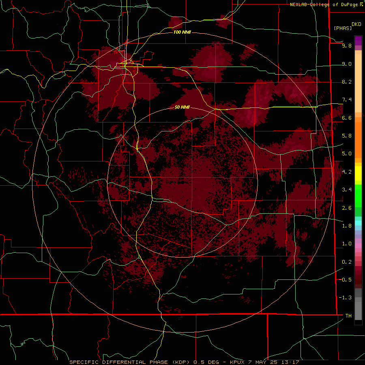Screen dimensions: 365x365
Task: Click the 6.6 scale value
Action: click(347, 118)
